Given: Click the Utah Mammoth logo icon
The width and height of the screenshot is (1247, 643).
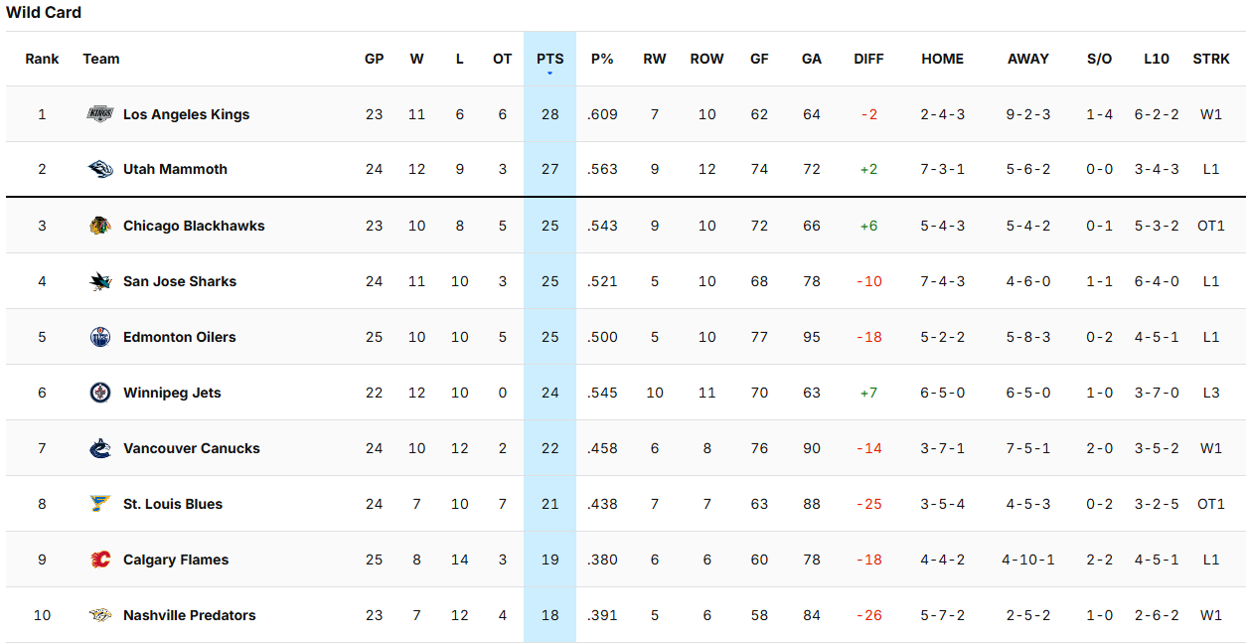Looking at the screenshot, I should (100, 169).
